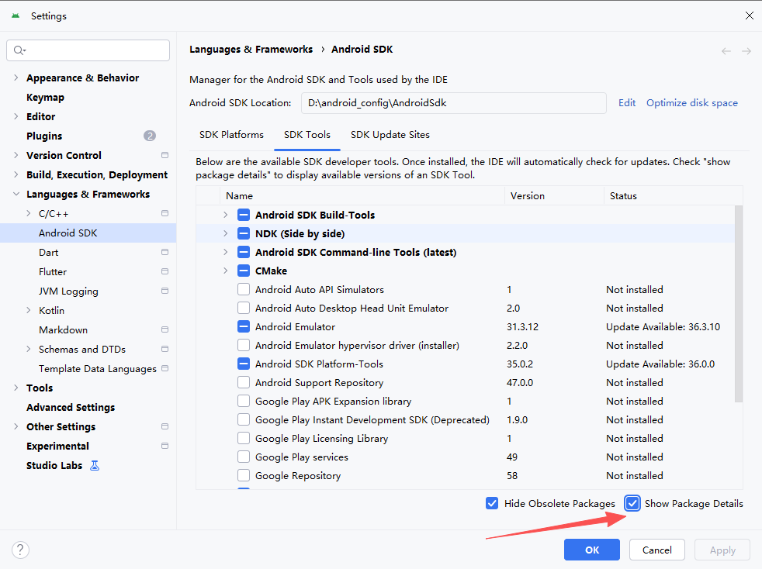762x569 pixels.
Task: Expand NDK (Side by side) row
Action: point(225,233)
